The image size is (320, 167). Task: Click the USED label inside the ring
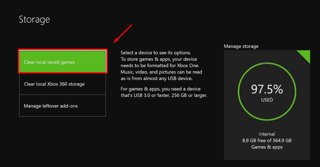pyautogui.click(x=267, y=100)
